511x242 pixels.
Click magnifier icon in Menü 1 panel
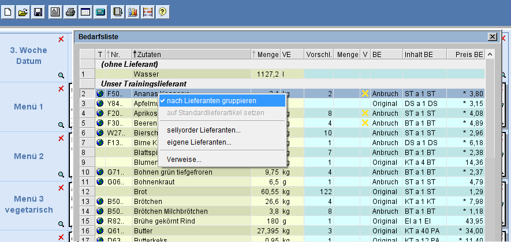click(x=61, y=124)
